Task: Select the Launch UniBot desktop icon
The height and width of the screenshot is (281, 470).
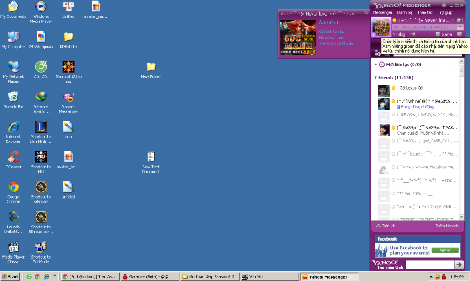Action: tap(13, 223)
